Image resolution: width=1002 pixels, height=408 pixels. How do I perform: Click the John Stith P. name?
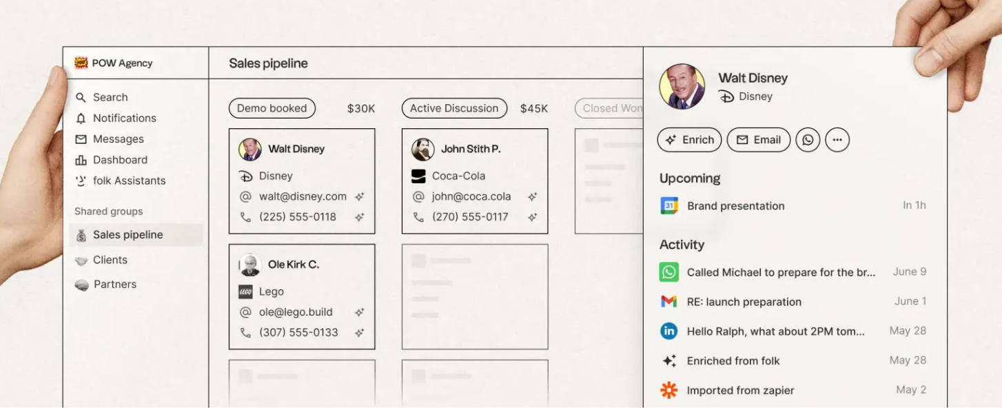(x=471, y=149)
